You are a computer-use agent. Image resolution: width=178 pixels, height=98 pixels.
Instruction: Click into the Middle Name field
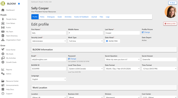point(85,33)
